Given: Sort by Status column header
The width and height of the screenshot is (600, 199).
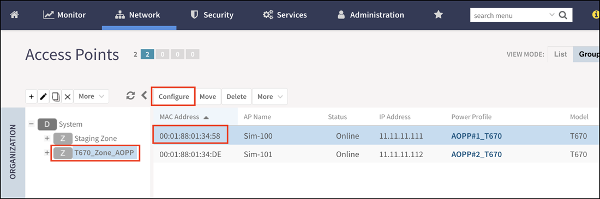Looking at the screenshot, I should click(x=337, y=117).
